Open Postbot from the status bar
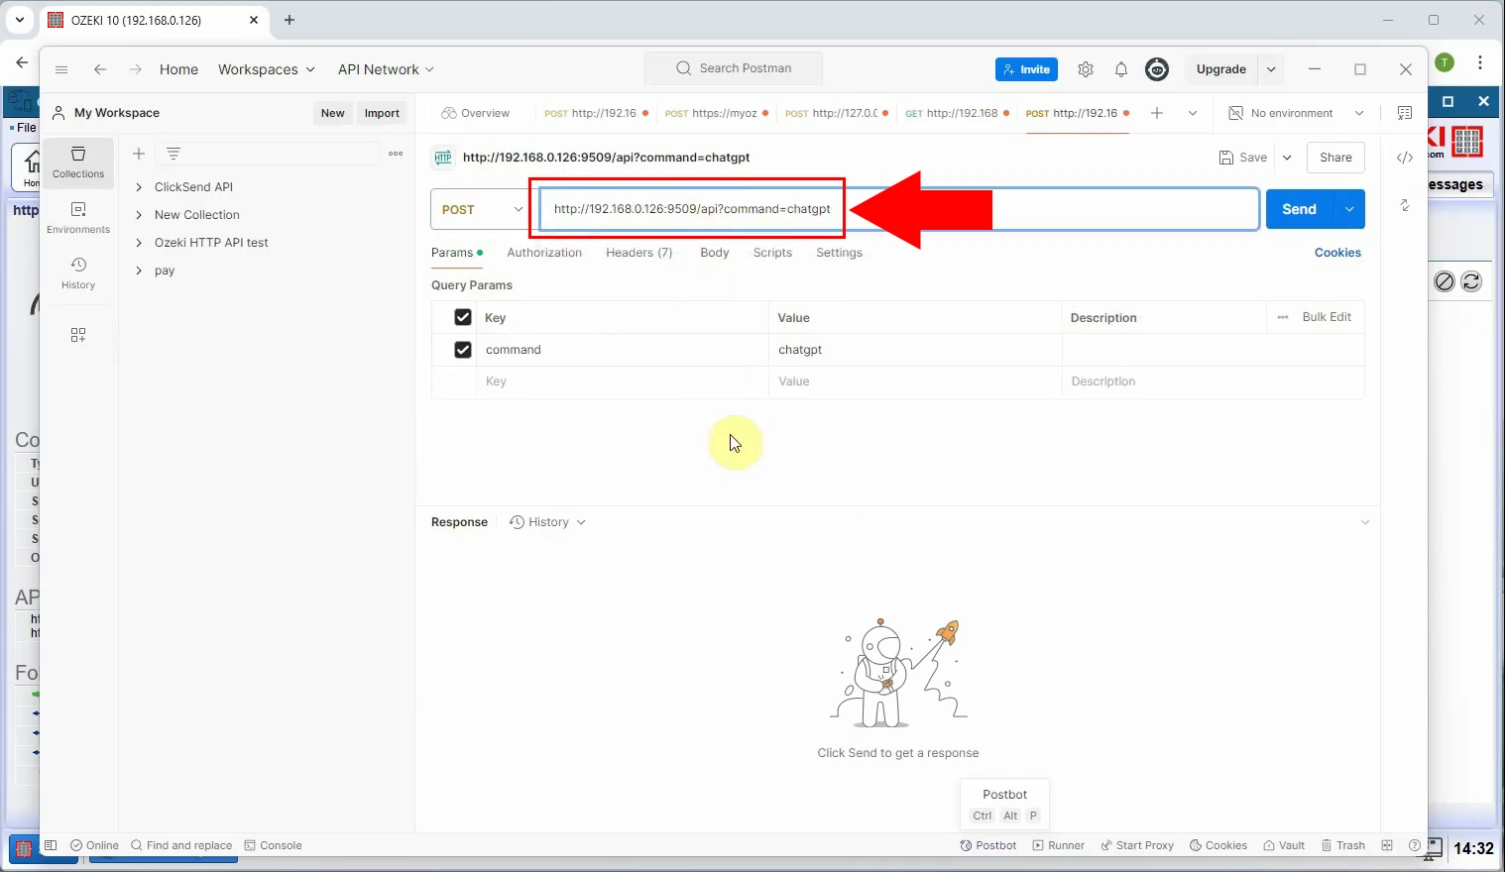 (x=988, y=845)
